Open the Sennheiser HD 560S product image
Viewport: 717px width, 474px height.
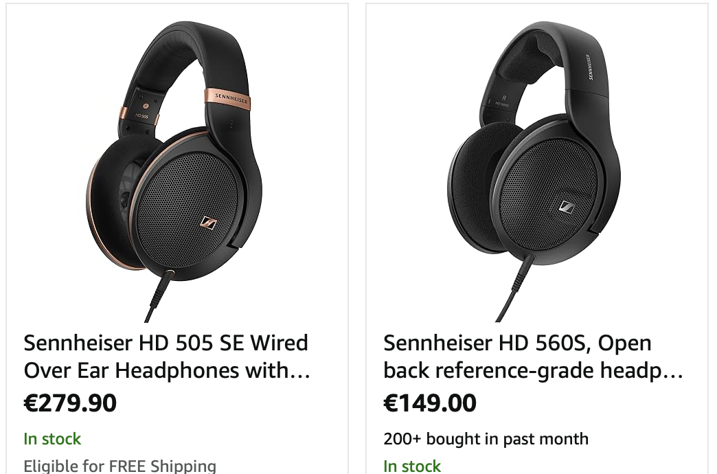point(536,172)
